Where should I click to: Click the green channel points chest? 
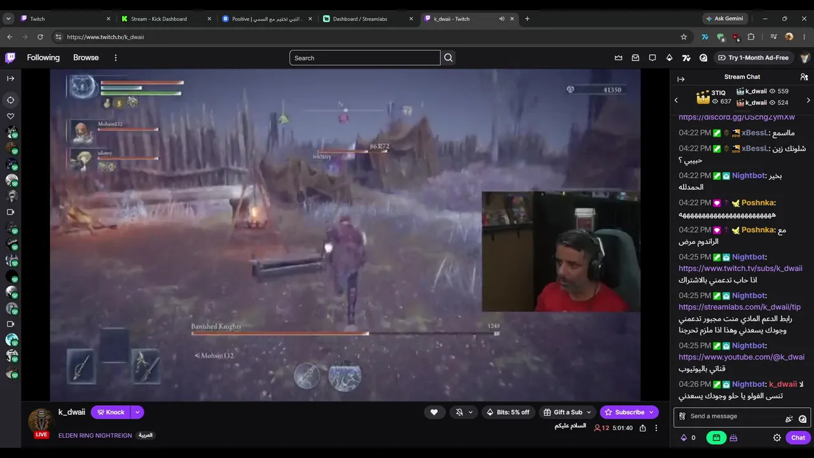(716, 438)
